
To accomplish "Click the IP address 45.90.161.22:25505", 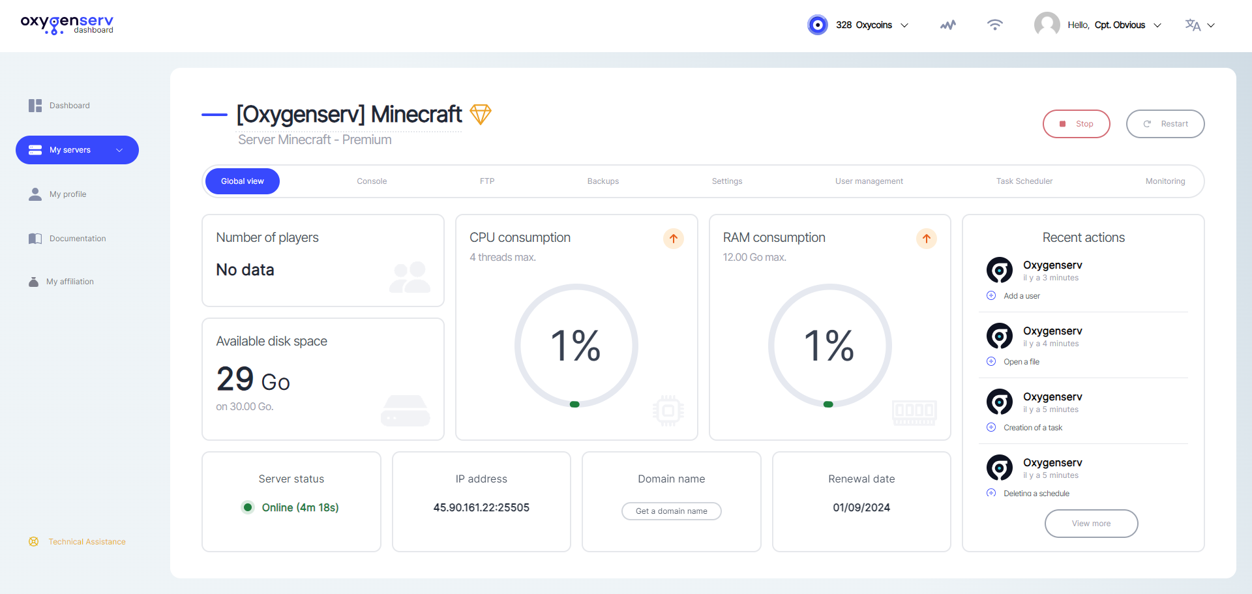I will 481,507.
